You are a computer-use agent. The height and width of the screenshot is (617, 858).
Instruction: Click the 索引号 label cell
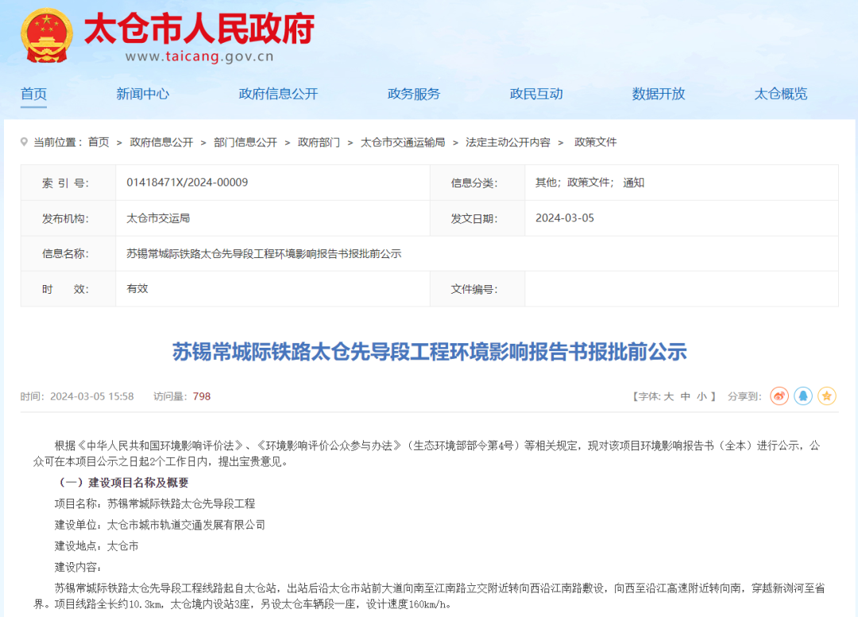click(x=68, y=183)
